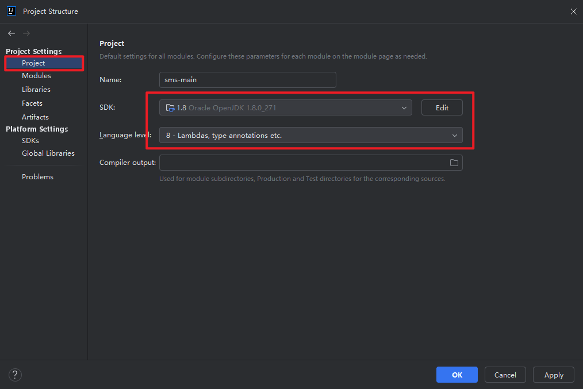Viewport: 583px width, 389px height.
Task: Open the Libraries settings page
Action: [36, 90]
